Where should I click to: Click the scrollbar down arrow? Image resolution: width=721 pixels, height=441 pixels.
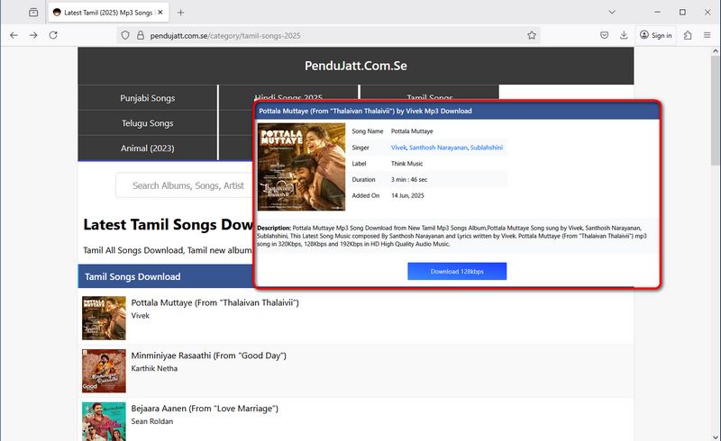(716, 436)
